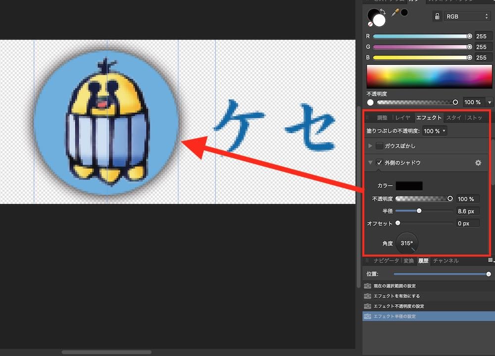Image resolution: width=495 pixels, height=356 pixels.
Task: Open the ストッ tab
Action: 475,118
